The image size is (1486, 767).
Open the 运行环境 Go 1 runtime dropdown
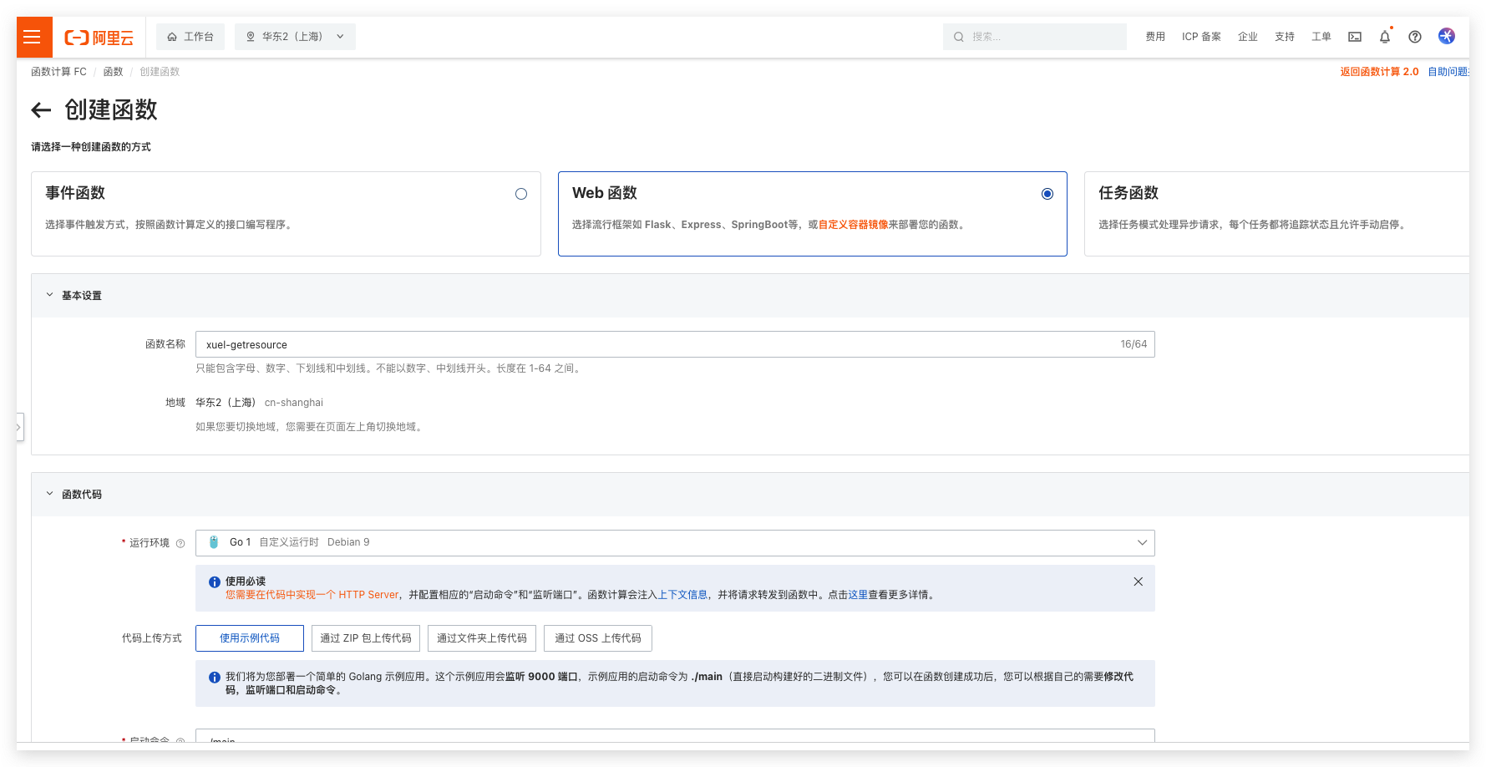point(675,543)
